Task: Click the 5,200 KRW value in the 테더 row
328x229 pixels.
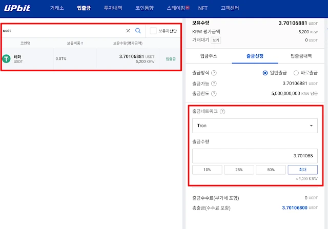Action: point(145,61)
